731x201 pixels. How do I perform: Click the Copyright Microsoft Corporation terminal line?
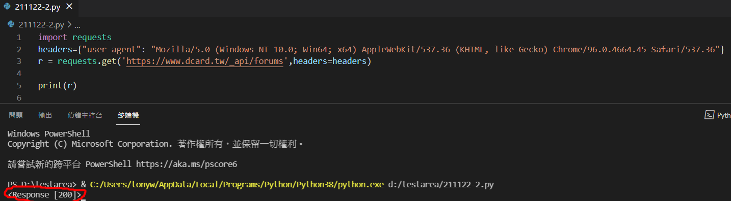155,144
